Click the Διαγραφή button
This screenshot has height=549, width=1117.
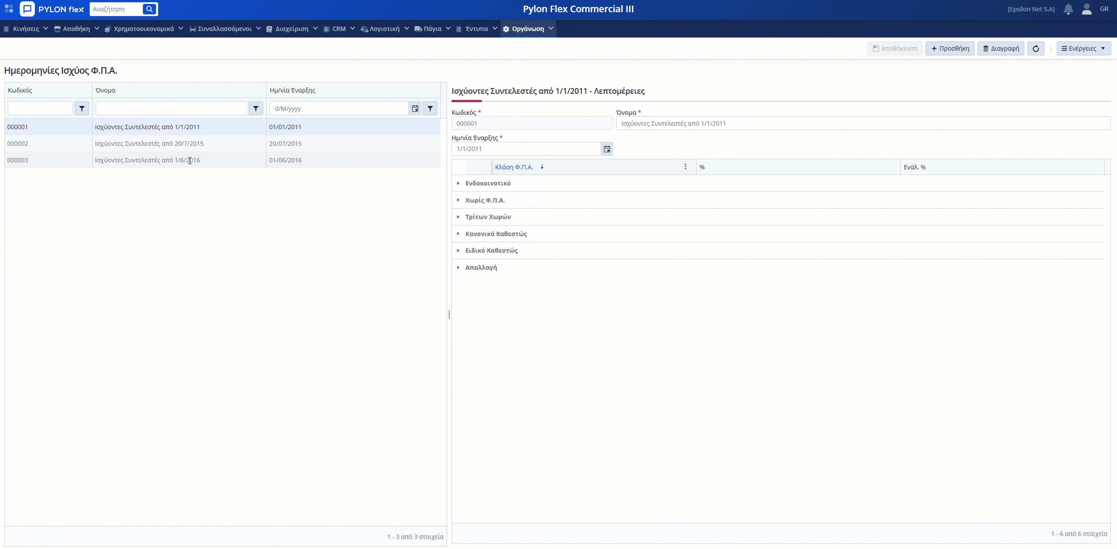(x=1001, y=48)
